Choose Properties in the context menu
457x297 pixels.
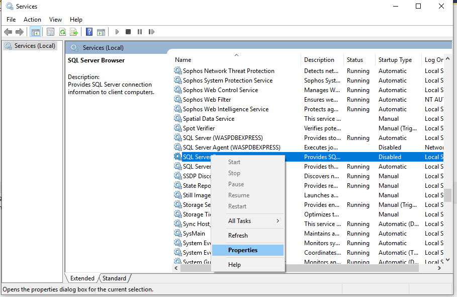coord(248,250)
